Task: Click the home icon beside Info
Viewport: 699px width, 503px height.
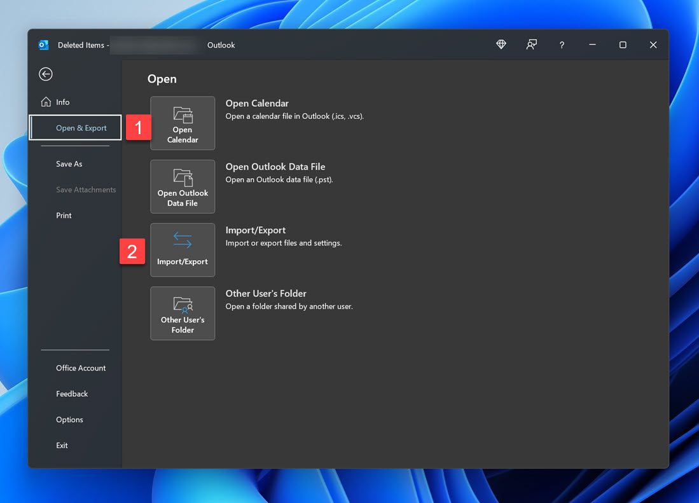Action: 46,102
